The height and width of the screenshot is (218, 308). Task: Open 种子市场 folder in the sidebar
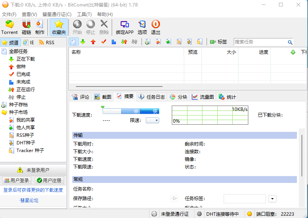click(x=18, y=112)
